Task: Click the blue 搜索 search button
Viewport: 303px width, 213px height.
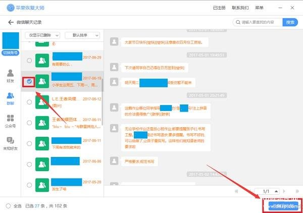Action: pyautogui.click(x=290, y=22)
